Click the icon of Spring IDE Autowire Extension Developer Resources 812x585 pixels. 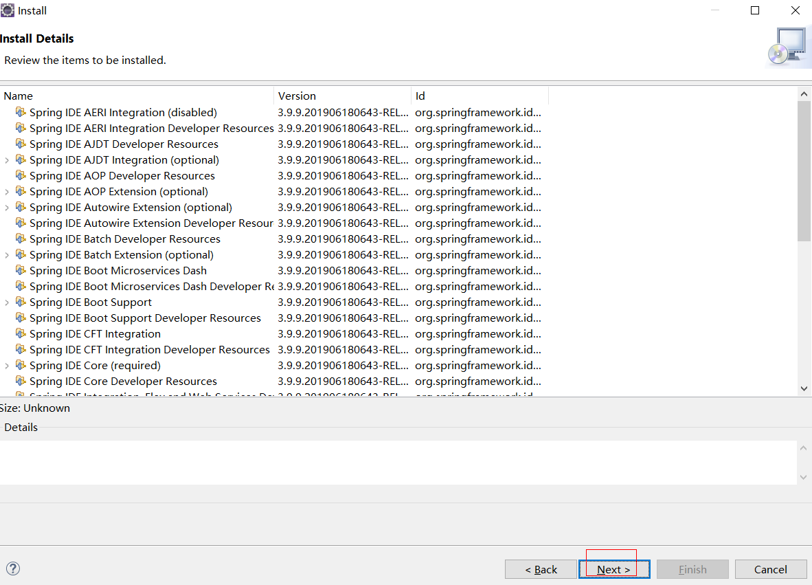[x=21, y=223]
